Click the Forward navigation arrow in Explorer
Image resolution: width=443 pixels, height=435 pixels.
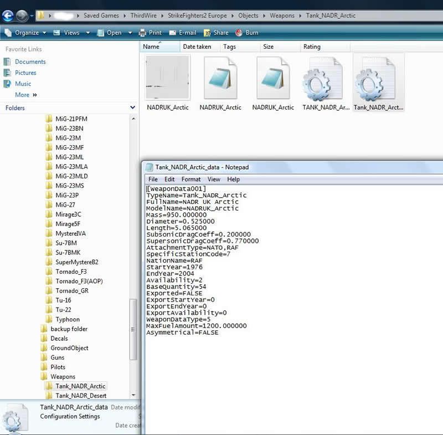[x=22, y=16]
